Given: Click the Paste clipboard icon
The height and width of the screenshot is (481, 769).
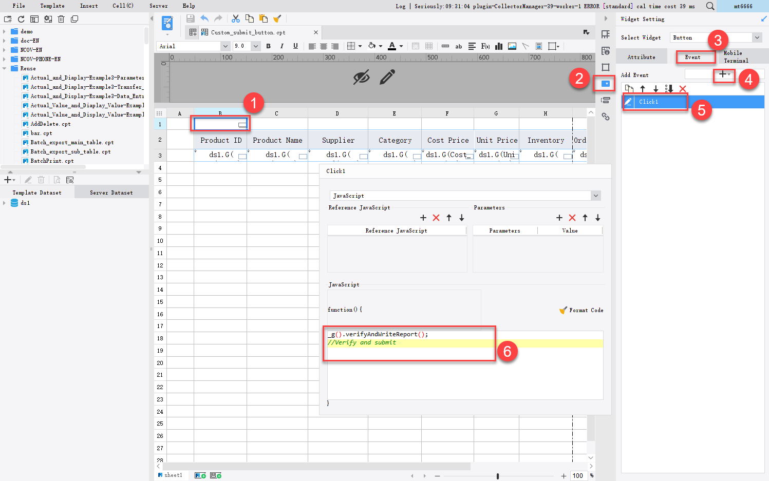Looking at the screenshot, I should click(x=264, y=18).
